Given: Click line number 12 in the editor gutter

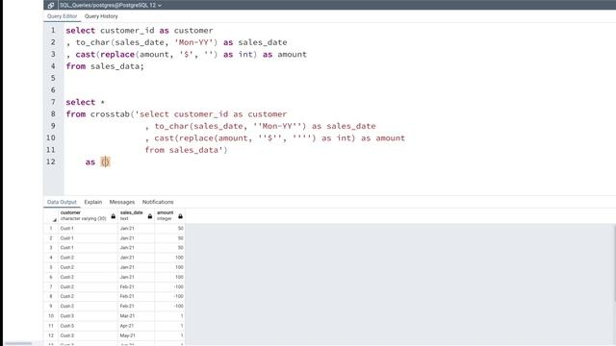Looking at the screenshot, I should (x=51, y=161).
